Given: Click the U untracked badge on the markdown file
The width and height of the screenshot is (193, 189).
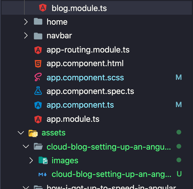Looking at the screenshot, I should click(x=179, y=174).
